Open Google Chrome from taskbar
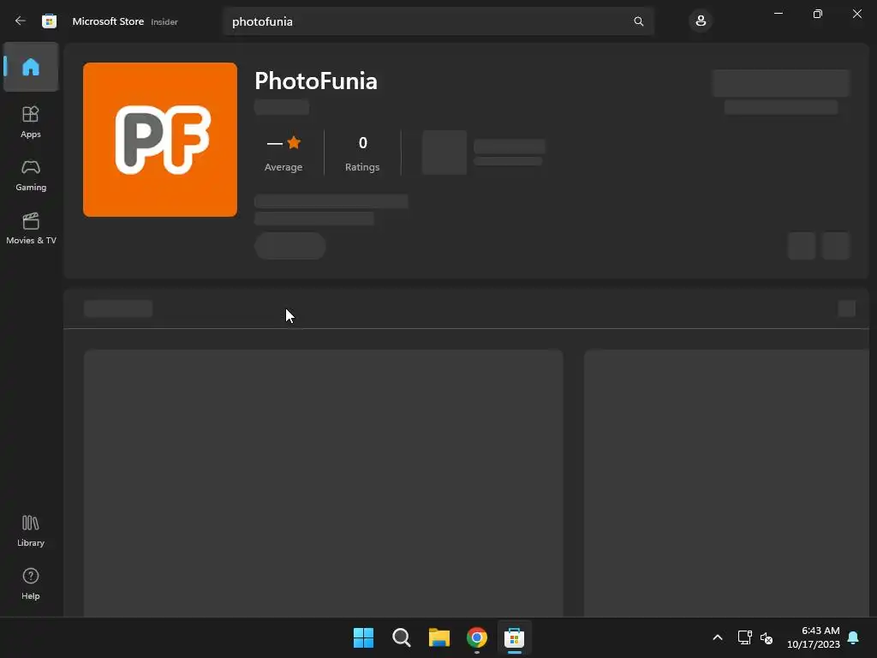The image size is (877, 658). (x=476, y=637)
